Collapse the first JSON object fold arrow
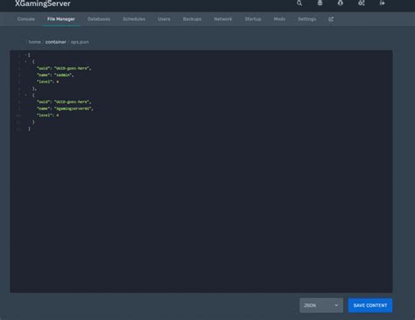The width and height of the screenshot is (415, 320). pyautogui.click(x=25, y=61)
